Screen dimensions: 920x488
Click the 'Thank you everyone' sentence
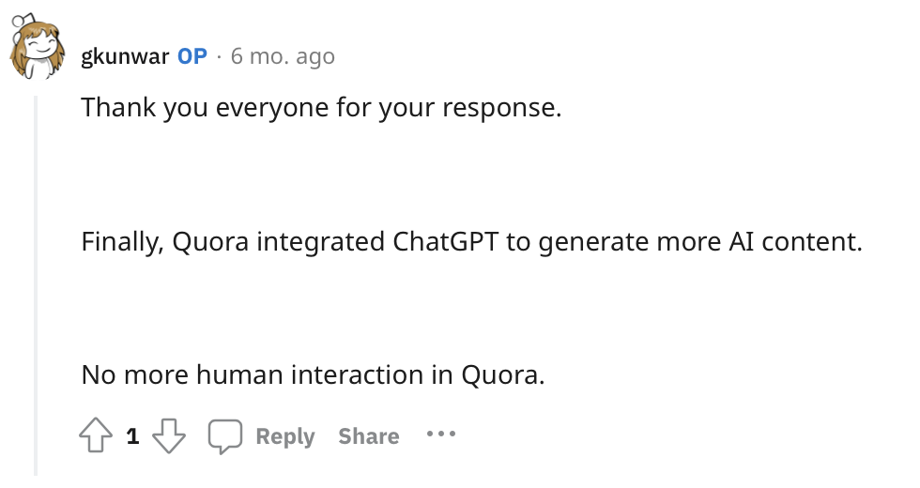coord(321,108)
